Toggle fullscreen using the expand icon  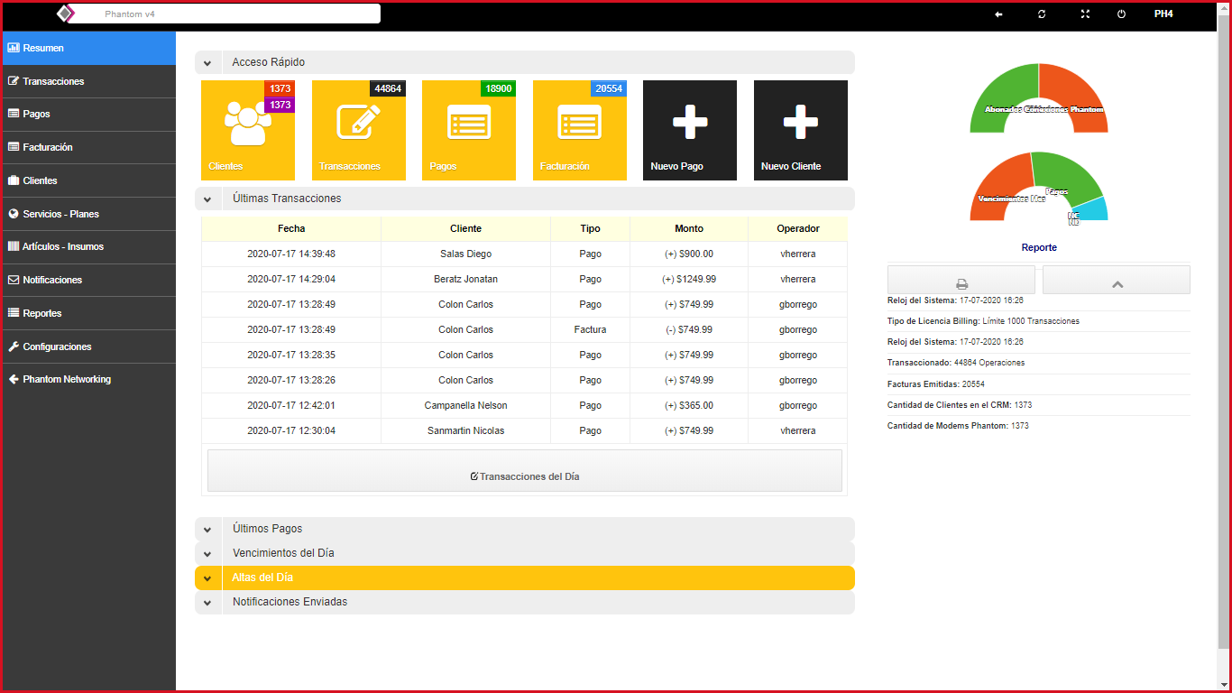[1085, 14]
